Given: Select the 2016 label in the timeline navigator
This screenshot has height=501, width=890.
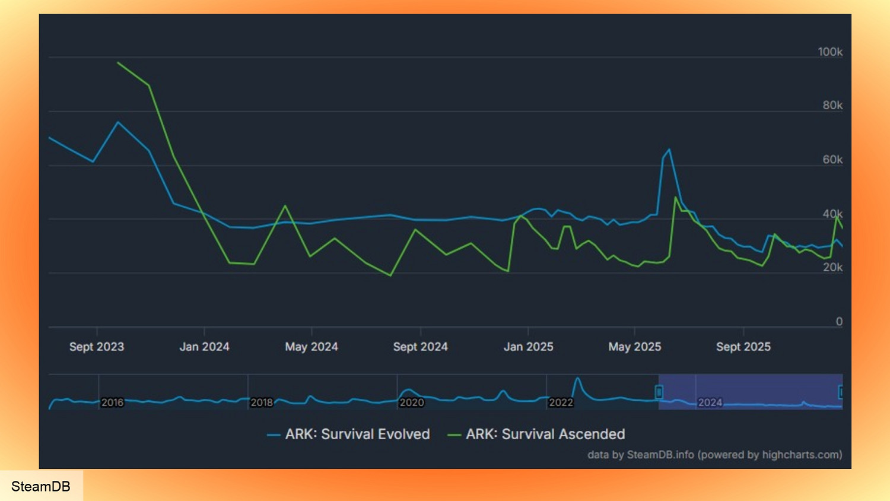Looking at the screenshot, I should 112,402.
